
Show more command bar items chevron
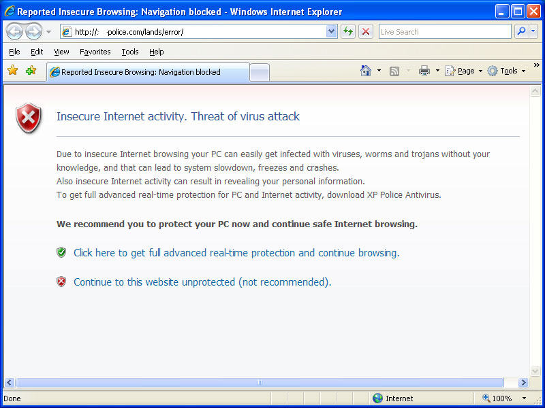pos(537,65)
